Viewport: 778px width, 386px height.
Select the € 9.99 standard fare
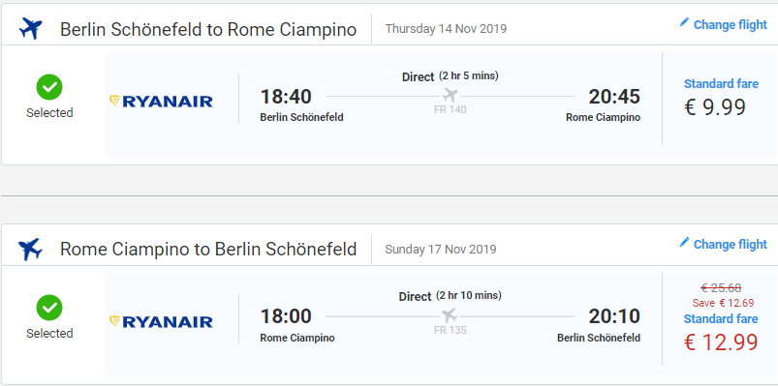point(715,106)
